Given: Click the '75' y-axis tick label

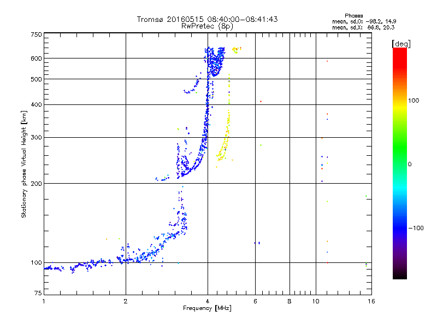Looking at the screenshot, I should (x=38, y=293).
